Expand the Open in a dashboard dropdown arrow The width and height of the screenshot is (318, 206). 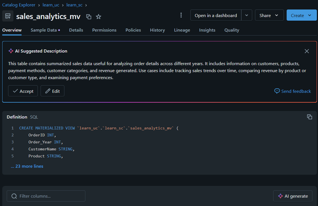247,15
